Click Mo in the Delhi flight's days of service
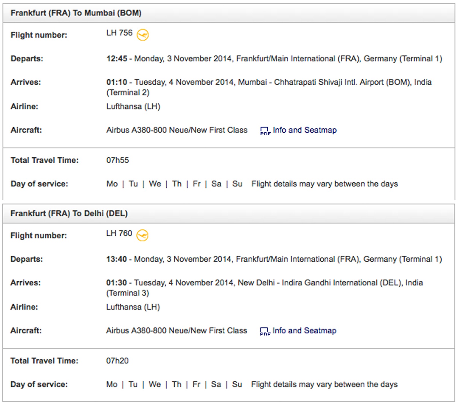Screen dimensions: 458x402 [x=112, y=384]
